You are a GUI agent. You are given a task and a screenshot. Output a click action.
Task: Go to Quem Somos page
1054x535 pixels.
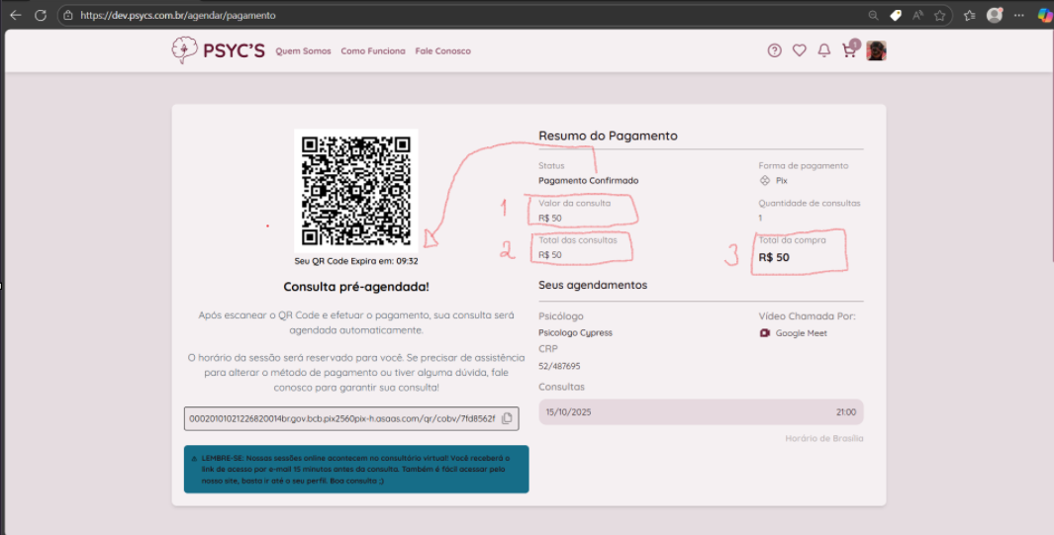303,51
